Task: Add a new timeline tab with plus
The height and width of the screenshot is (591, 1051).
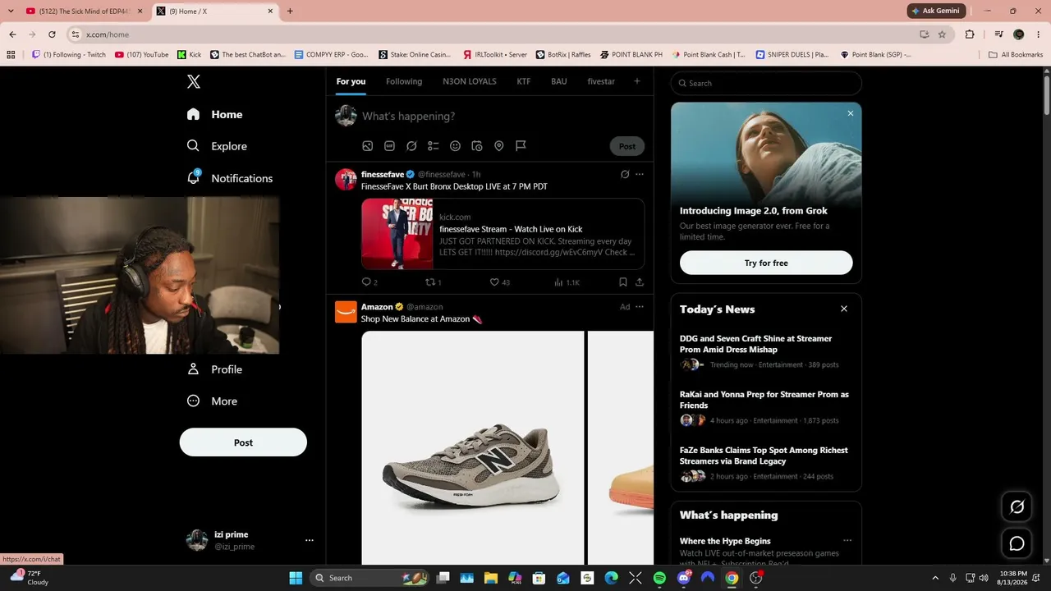Action: coord(636,81)
